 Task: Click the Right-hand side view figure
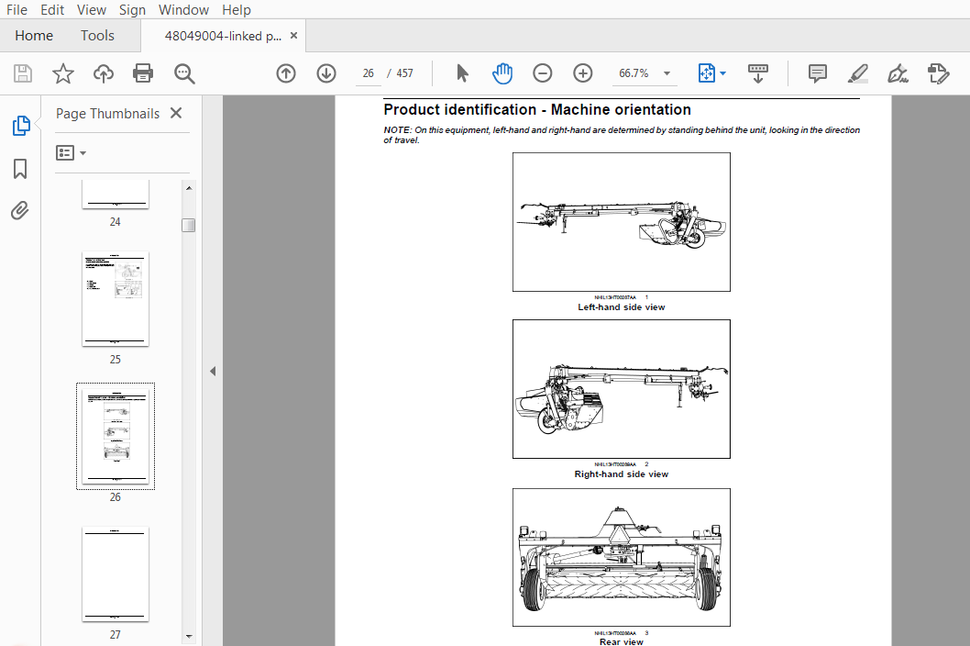click(x=621, y=389)
